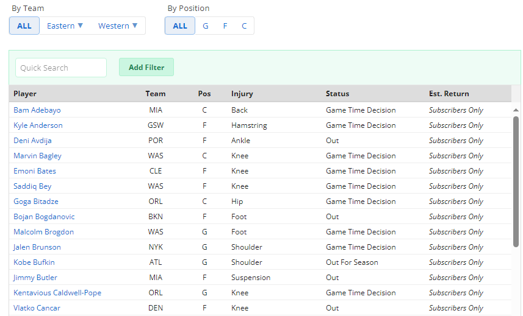523x316 pixels.
Task: Filter by Centers (C) position
Action: 244,26
